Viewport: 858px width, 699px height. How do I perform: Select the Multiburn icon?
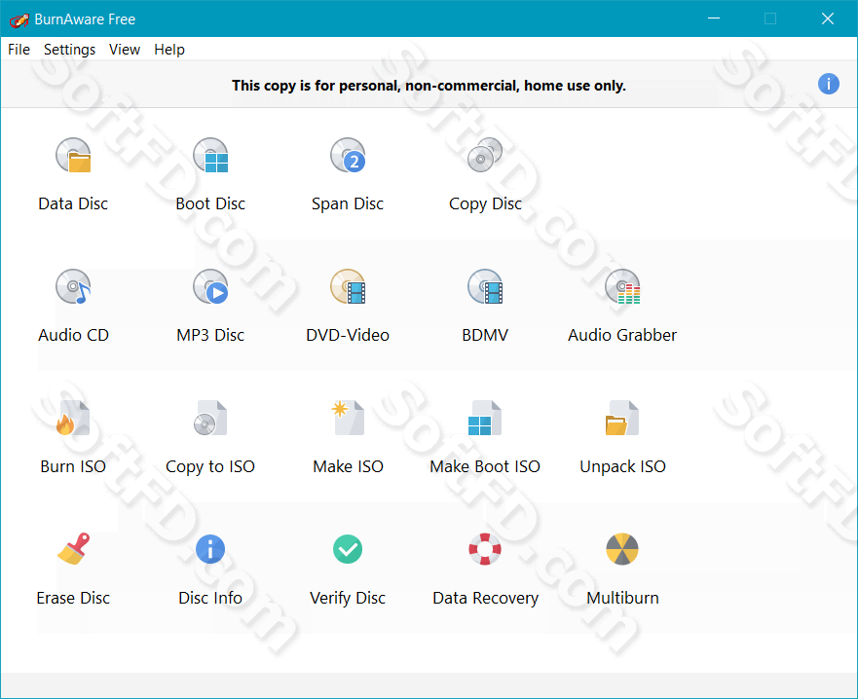point(622,549)
